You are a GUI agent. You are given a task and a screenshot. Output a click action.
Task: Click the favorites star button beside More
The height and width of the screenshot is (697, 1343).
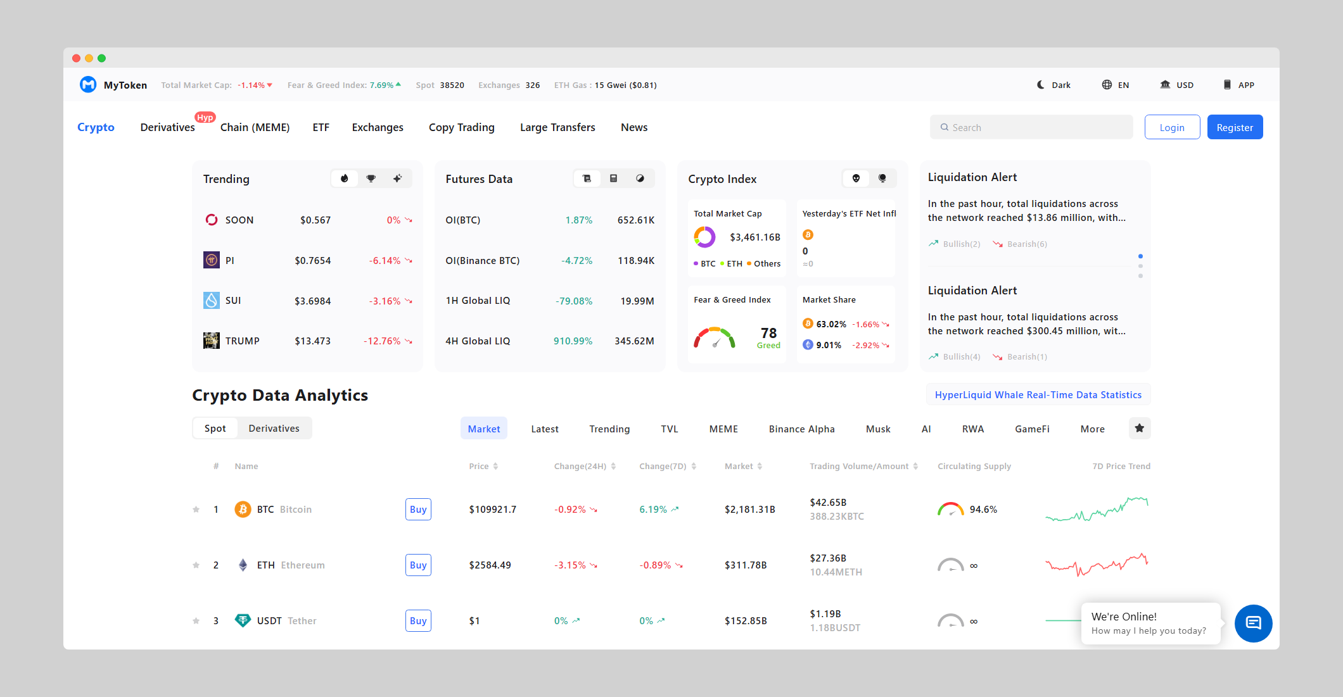1139,429
